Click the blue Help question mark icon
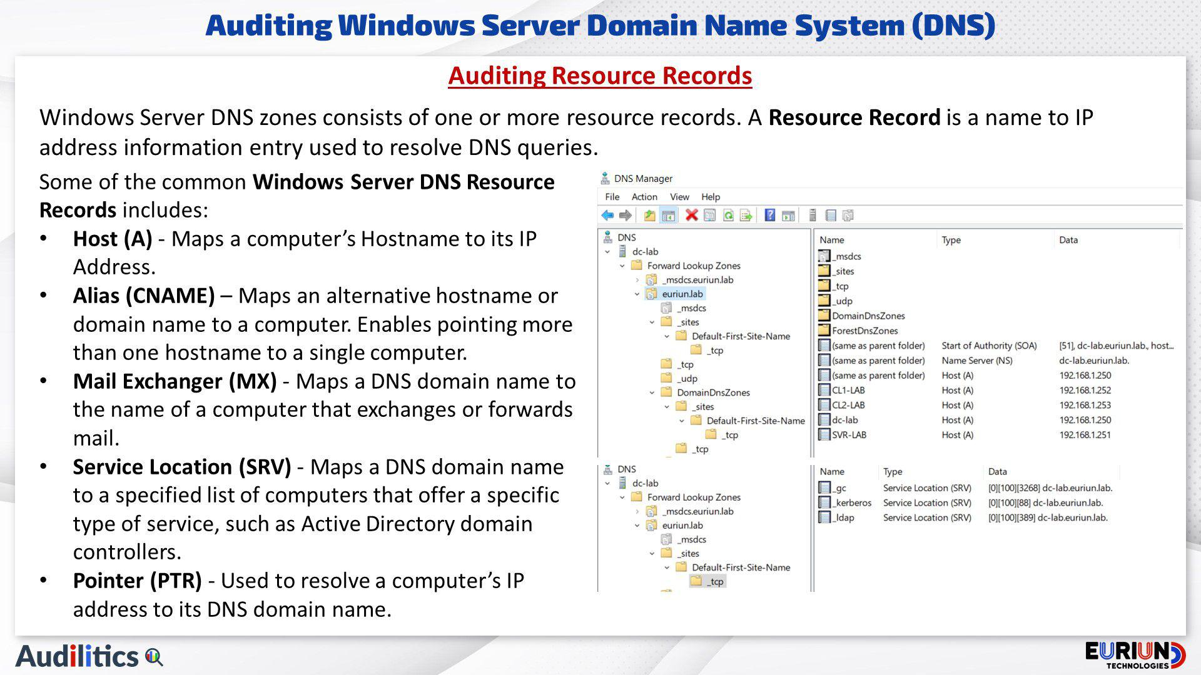This screenshot has width=1201, height=675. [770, 216]
